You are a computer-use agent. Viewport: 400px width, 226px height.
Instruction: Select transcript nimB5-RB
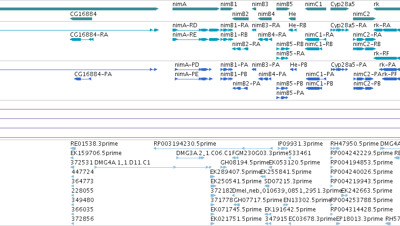(283, 49)
